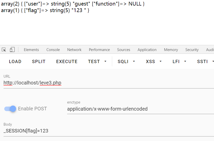Click the SPLIT button
Screen dimensions: 214x141
point(39,62)
